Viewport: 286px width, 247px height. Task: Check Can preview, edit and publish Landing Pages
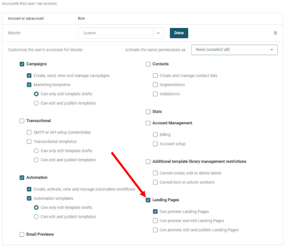pyautogui.click(x=155, y=230)
